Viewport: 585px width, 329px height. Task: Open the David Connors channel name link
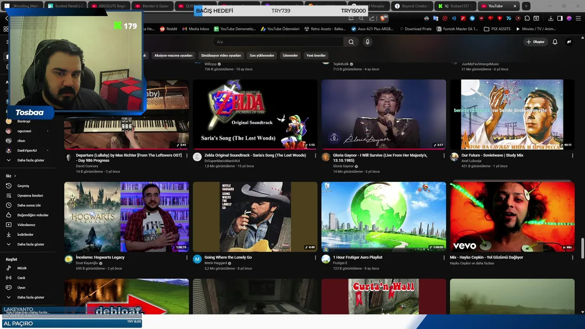coord(87,166)
